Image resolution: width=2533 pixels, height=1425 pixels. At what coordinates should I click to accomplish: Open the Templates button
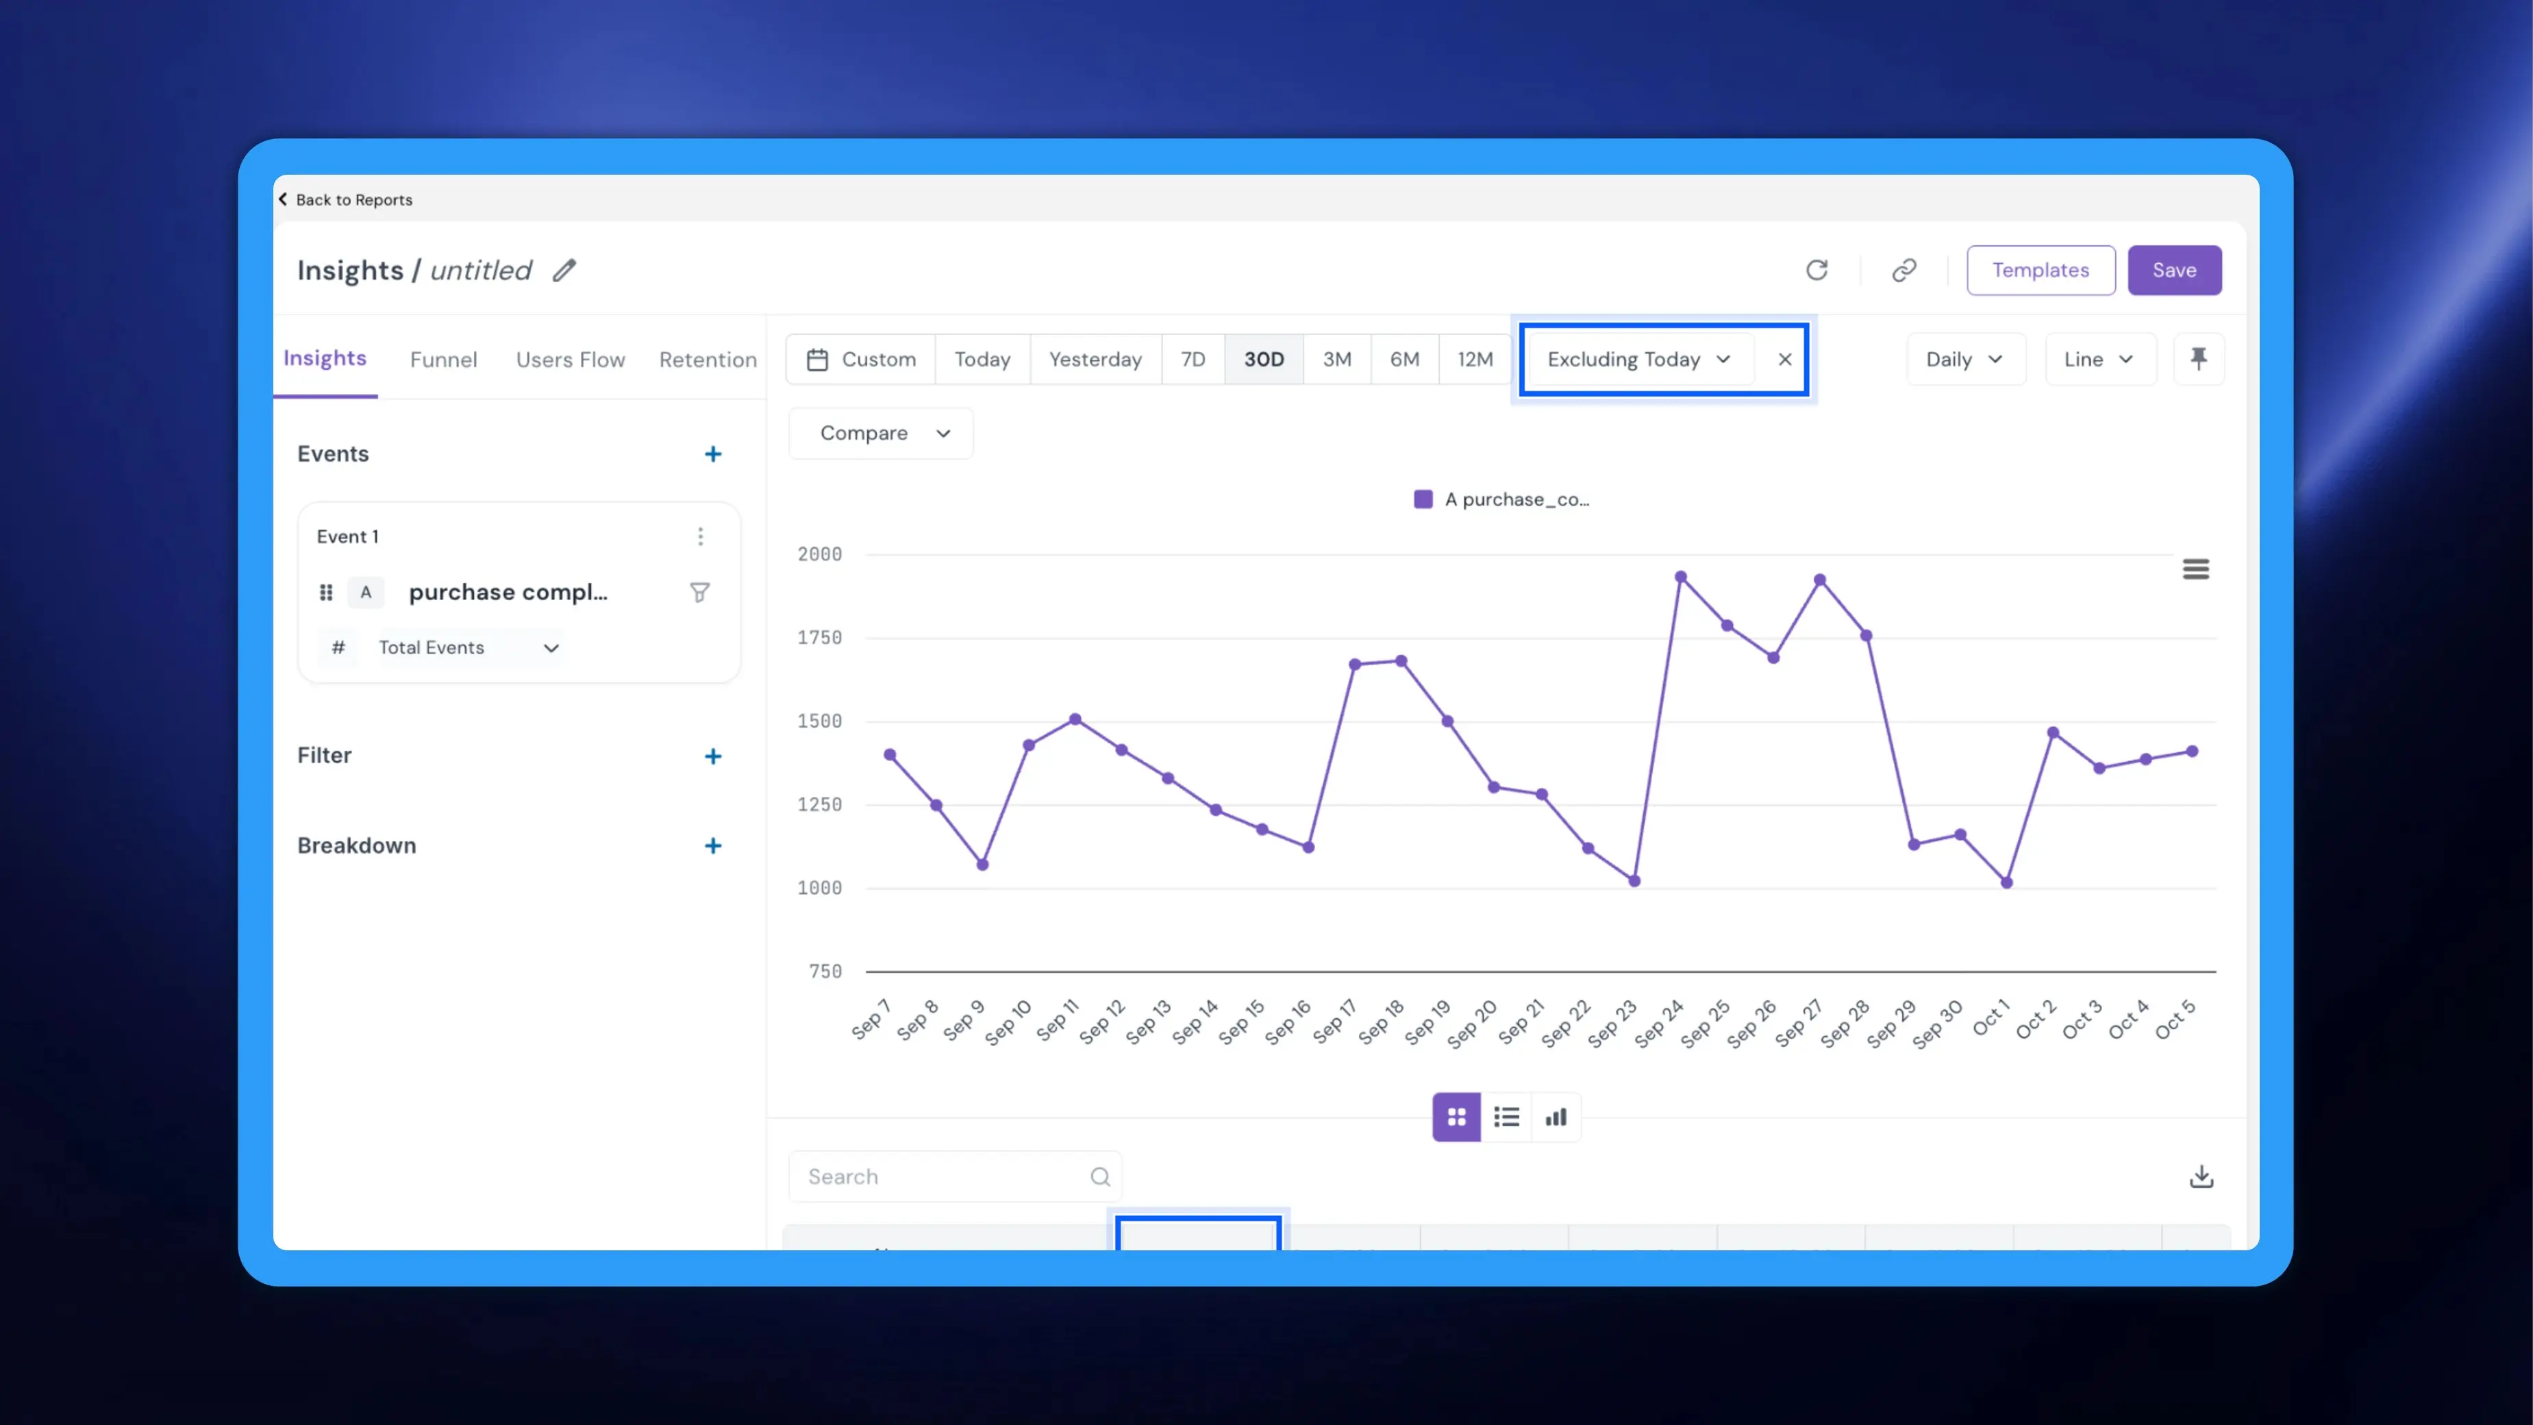point(2041,271)
